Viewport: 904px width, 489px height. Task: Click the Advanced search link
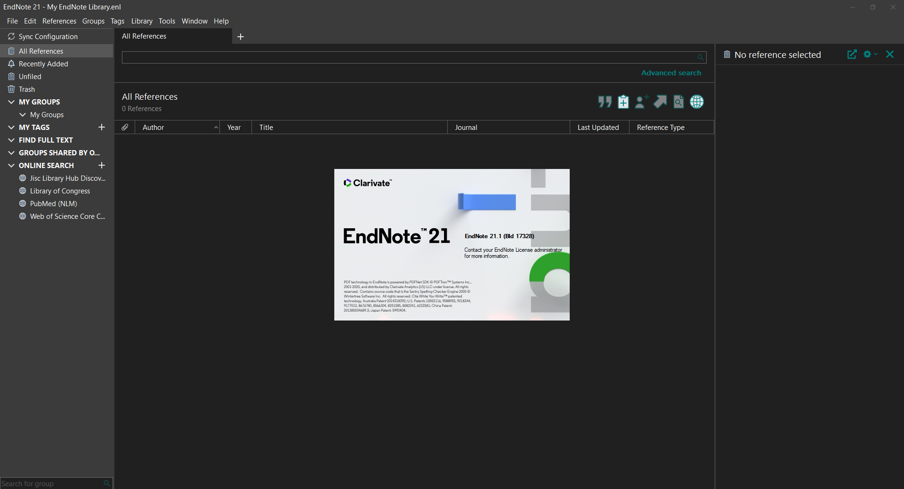click(x=671, y=73)
